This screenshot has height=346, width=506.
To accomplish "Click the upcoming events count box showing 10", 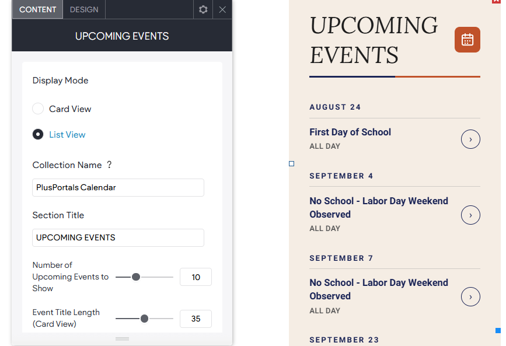I will pyautogui.click(x=196, y=277).
